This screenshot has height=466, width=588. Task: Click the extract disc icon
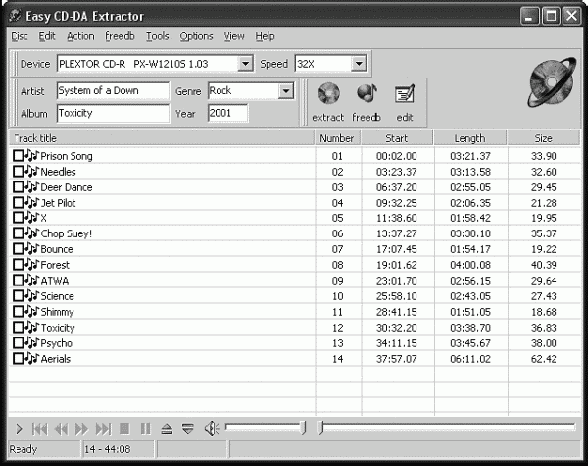pyautogui.click(x=328, y=95)
